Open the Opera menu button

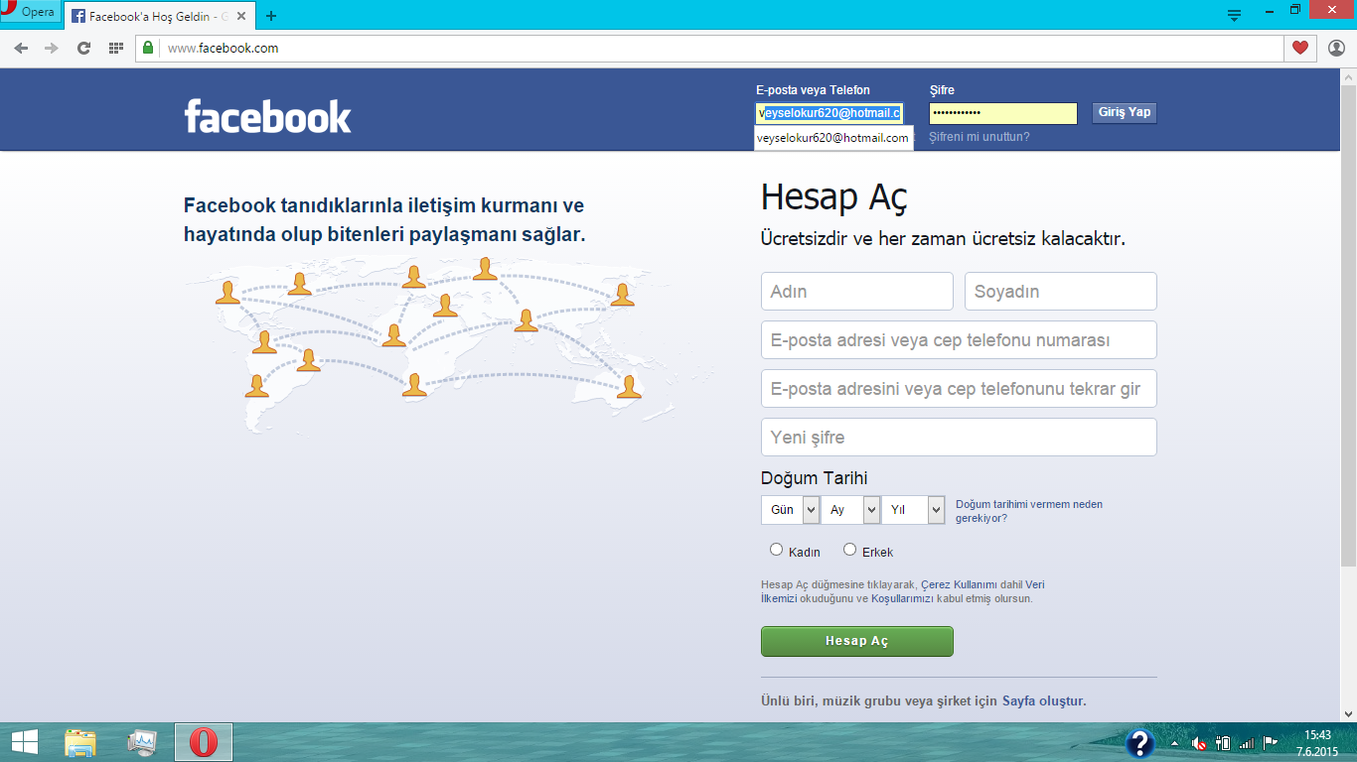coord(30,14)
